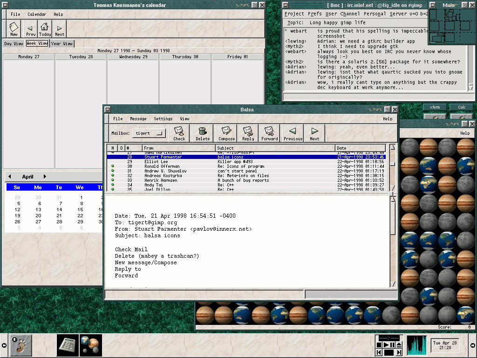Open the Balsa File menu

coord(118,119)
